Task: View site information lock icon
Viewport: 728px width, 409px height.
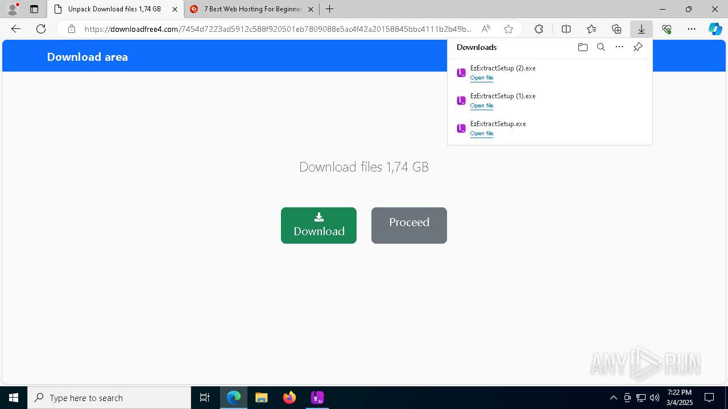Action: tap(71, 29)
